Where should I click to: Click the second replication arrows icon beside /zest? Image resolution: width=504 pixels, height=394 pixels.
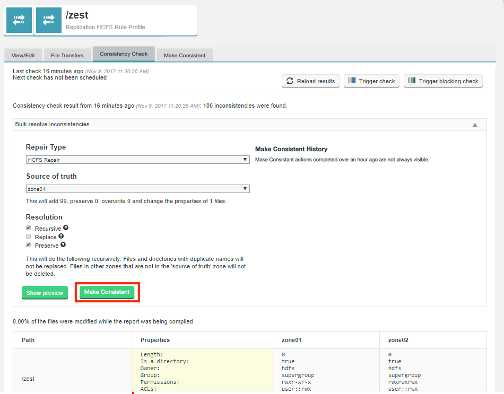[x=48, y=20]
